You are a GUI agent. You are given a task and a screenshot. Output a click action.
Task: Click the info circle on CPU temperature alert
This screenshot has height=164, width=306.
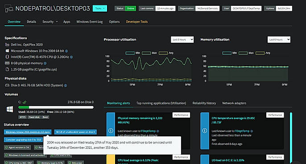tap(204, 131)
